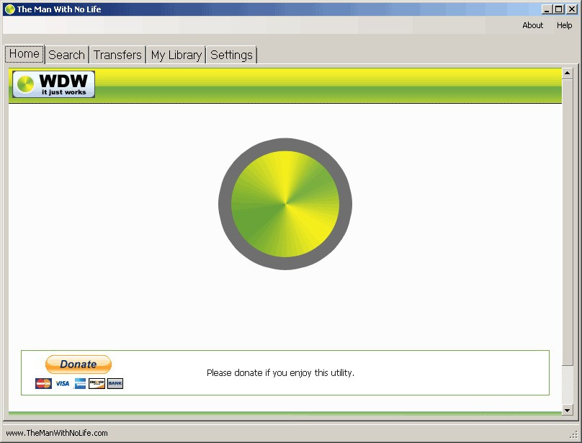This screenshot has width=582, height=443.
Task: Click the BANK payment icon
Action: pos(115,383)
